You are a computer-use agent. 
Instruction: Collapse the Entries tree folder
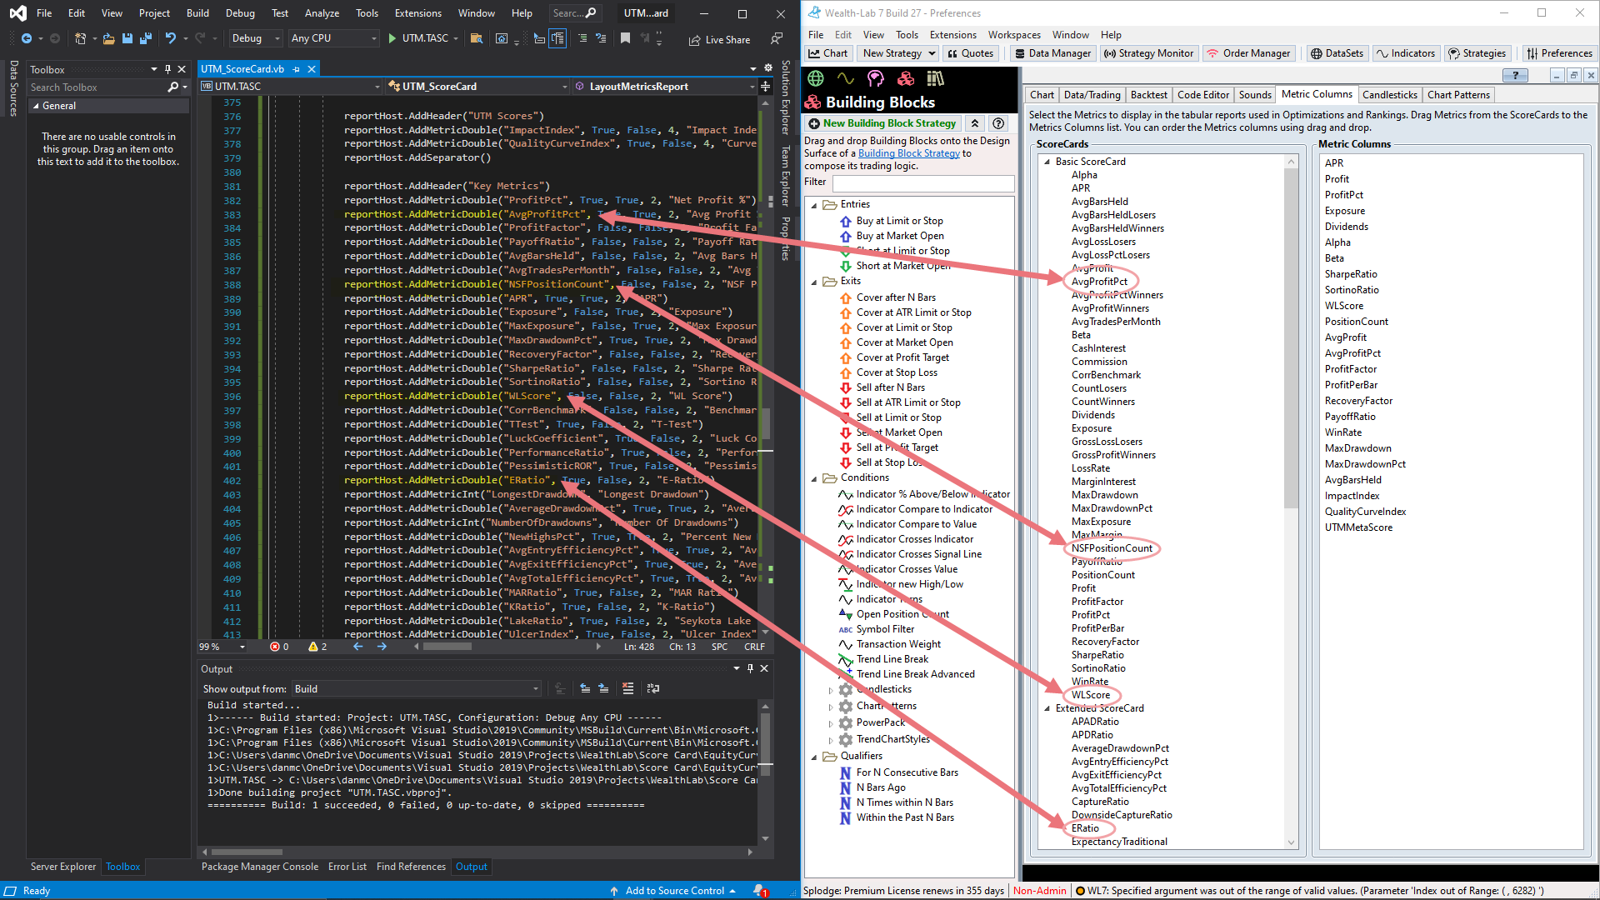coord(814,205)
